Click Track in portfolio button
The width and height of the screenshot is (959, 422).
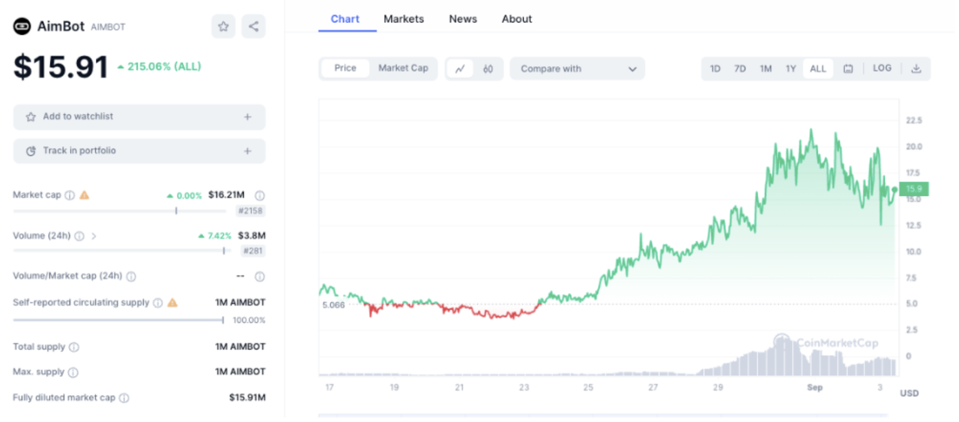139,151
